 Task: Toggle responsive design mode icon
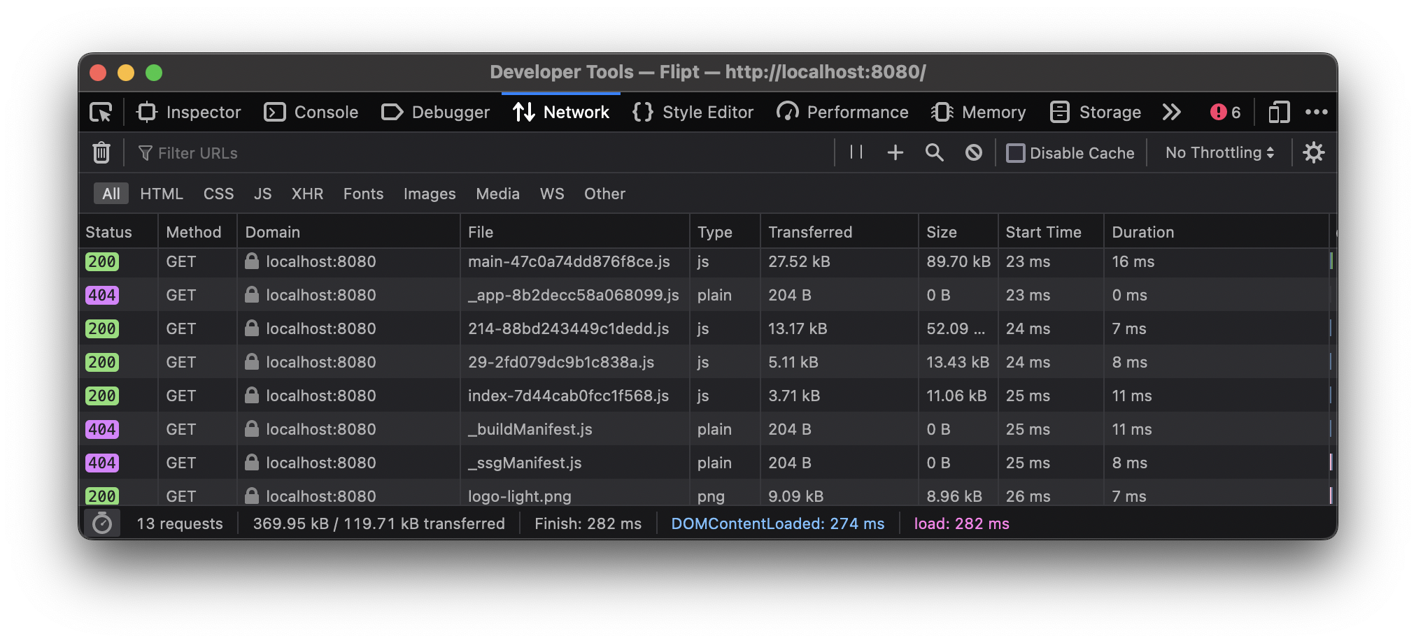[x=1279, y=113]
